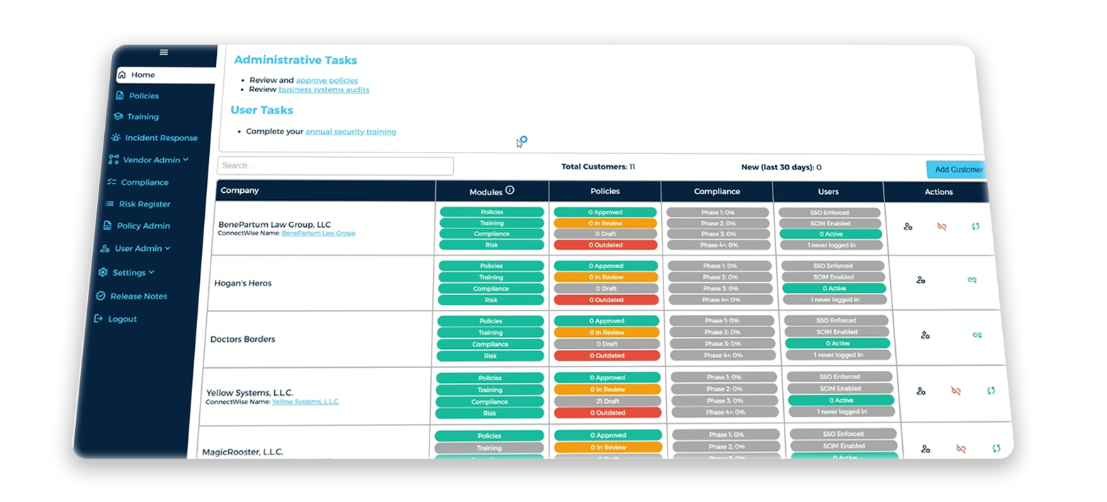Open user management for BenePartum Law Group
The height and width of the screenshot is (502, 1107).
908,227
